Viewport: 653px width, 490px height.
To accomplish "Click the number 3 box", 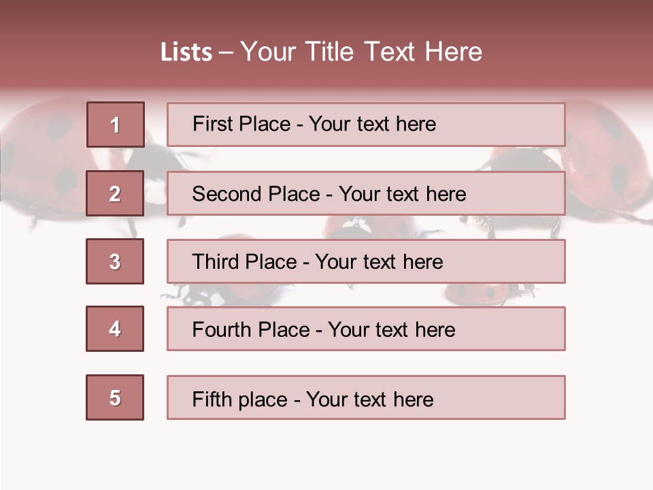I will (115, 261).
